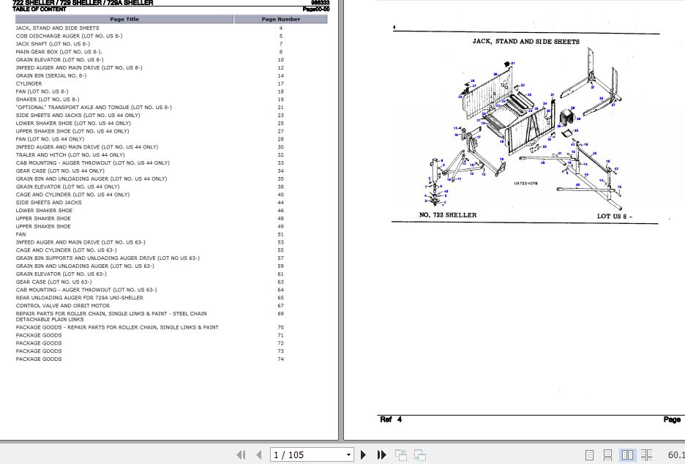Switch to continuous facing view
Viewport: 685px width, 464px height.
(646, 454)
